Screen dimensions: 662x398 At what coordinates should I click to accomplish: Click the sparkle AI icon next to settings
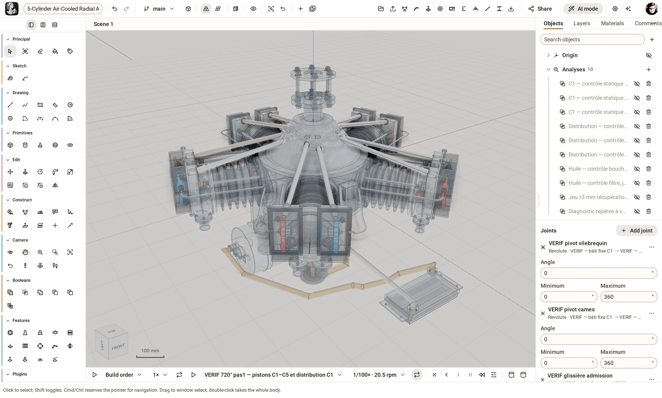628,9
